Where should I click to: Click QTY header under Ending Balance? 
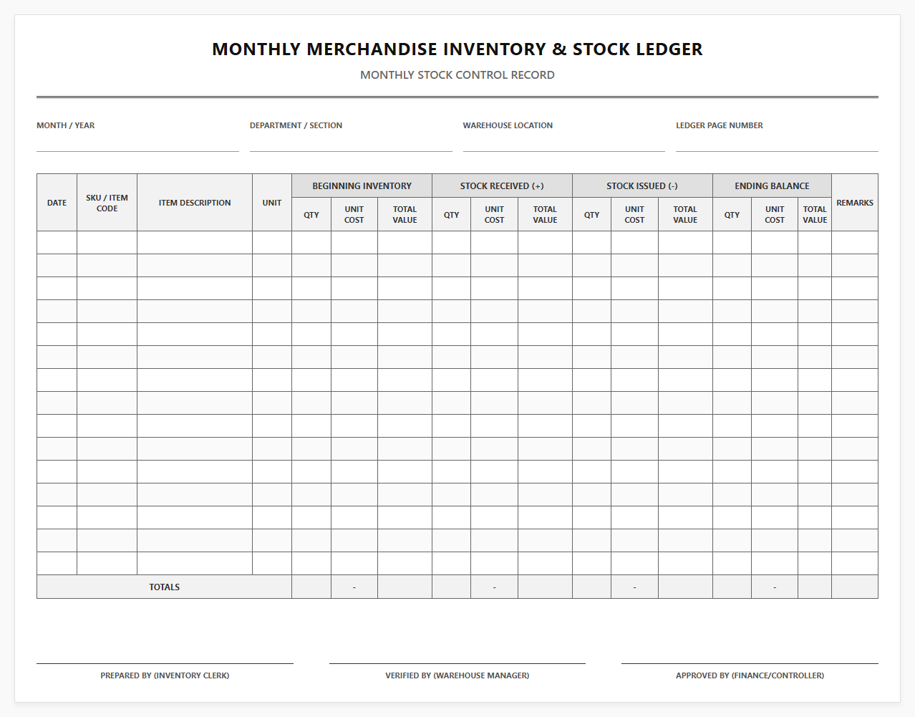(732, 214)
